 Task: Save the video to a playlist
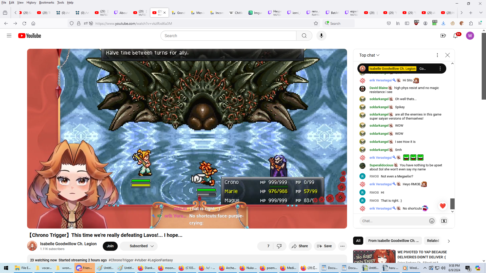[325, 246]
